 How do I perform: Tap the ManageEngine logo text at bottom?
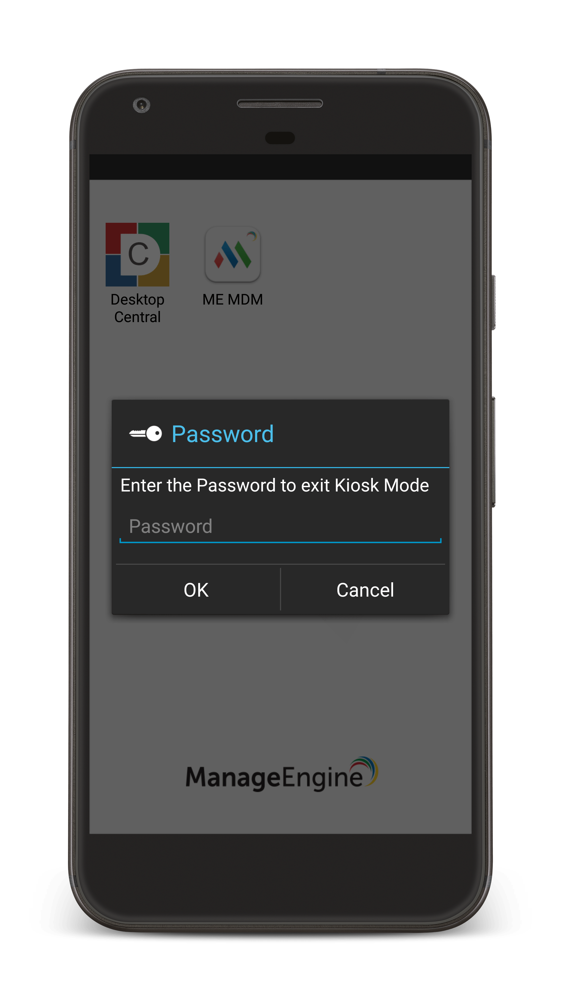click(274, 777)
